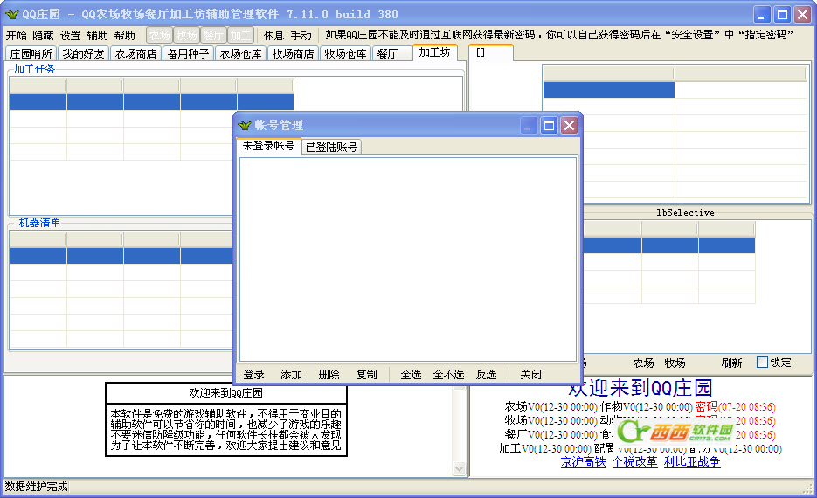The height and width of the screenshot is (498, 817).
Task: Click 删除 to delete account
Action: click(x=329, y=374)
